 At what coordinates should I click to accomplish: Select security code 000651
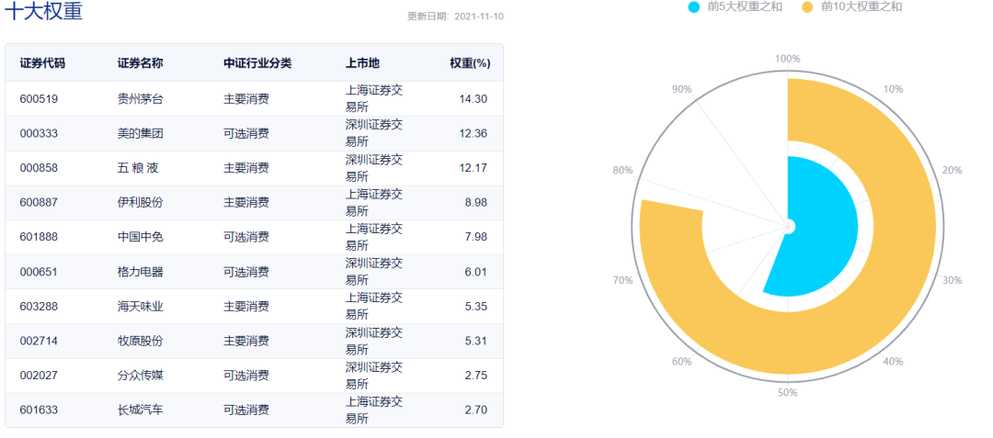(40, 272)
